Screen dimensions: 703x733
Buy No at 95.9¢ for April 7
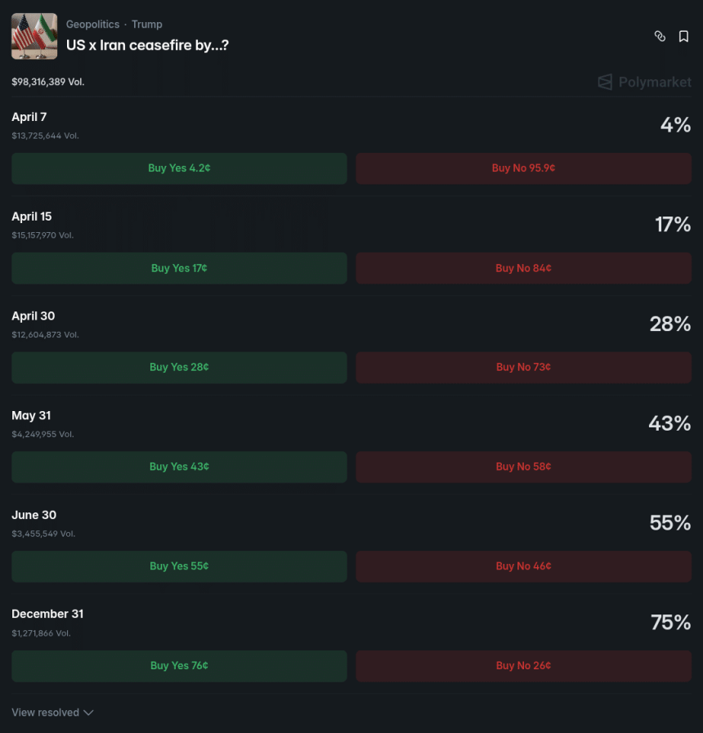pyautogui.click(x=523, y=168)
